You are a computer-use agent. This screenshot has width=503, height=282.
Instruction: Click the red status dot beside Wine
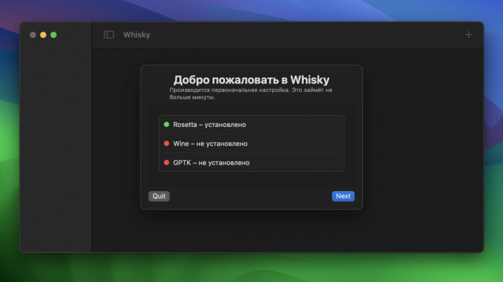pyautogui.click(x=166, y=143)
